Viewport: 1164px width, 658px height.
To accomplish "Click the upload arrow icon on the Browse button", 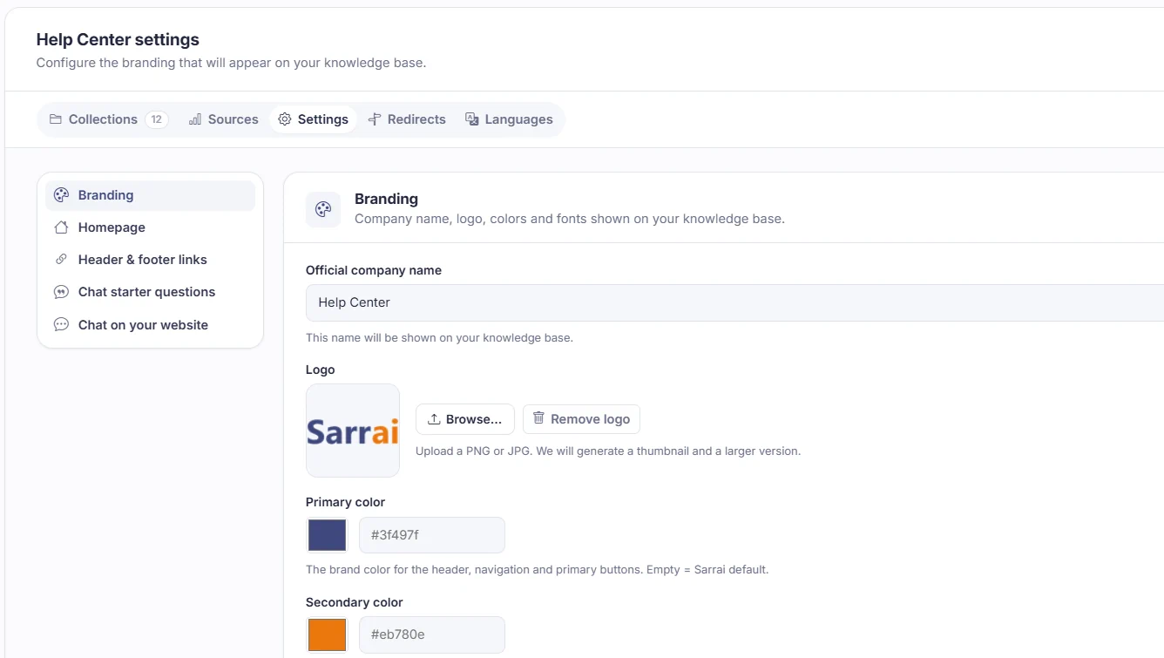I will (434, 419).
